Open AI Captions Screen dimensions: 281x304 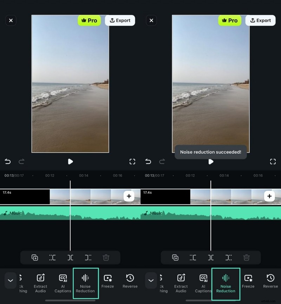pos(63,283)
